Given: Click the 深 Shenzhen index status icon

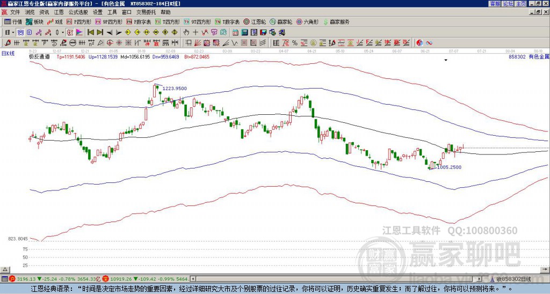Looking at the screenshot, I should (x=106, y=279).
